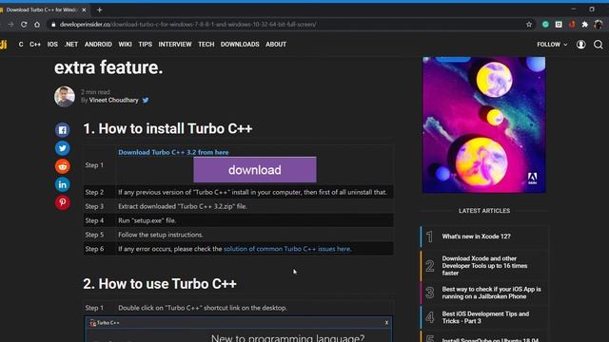
Task: Close the Download Turbo C++ tab
Action: pyautogui.click(x=84, y=10)
